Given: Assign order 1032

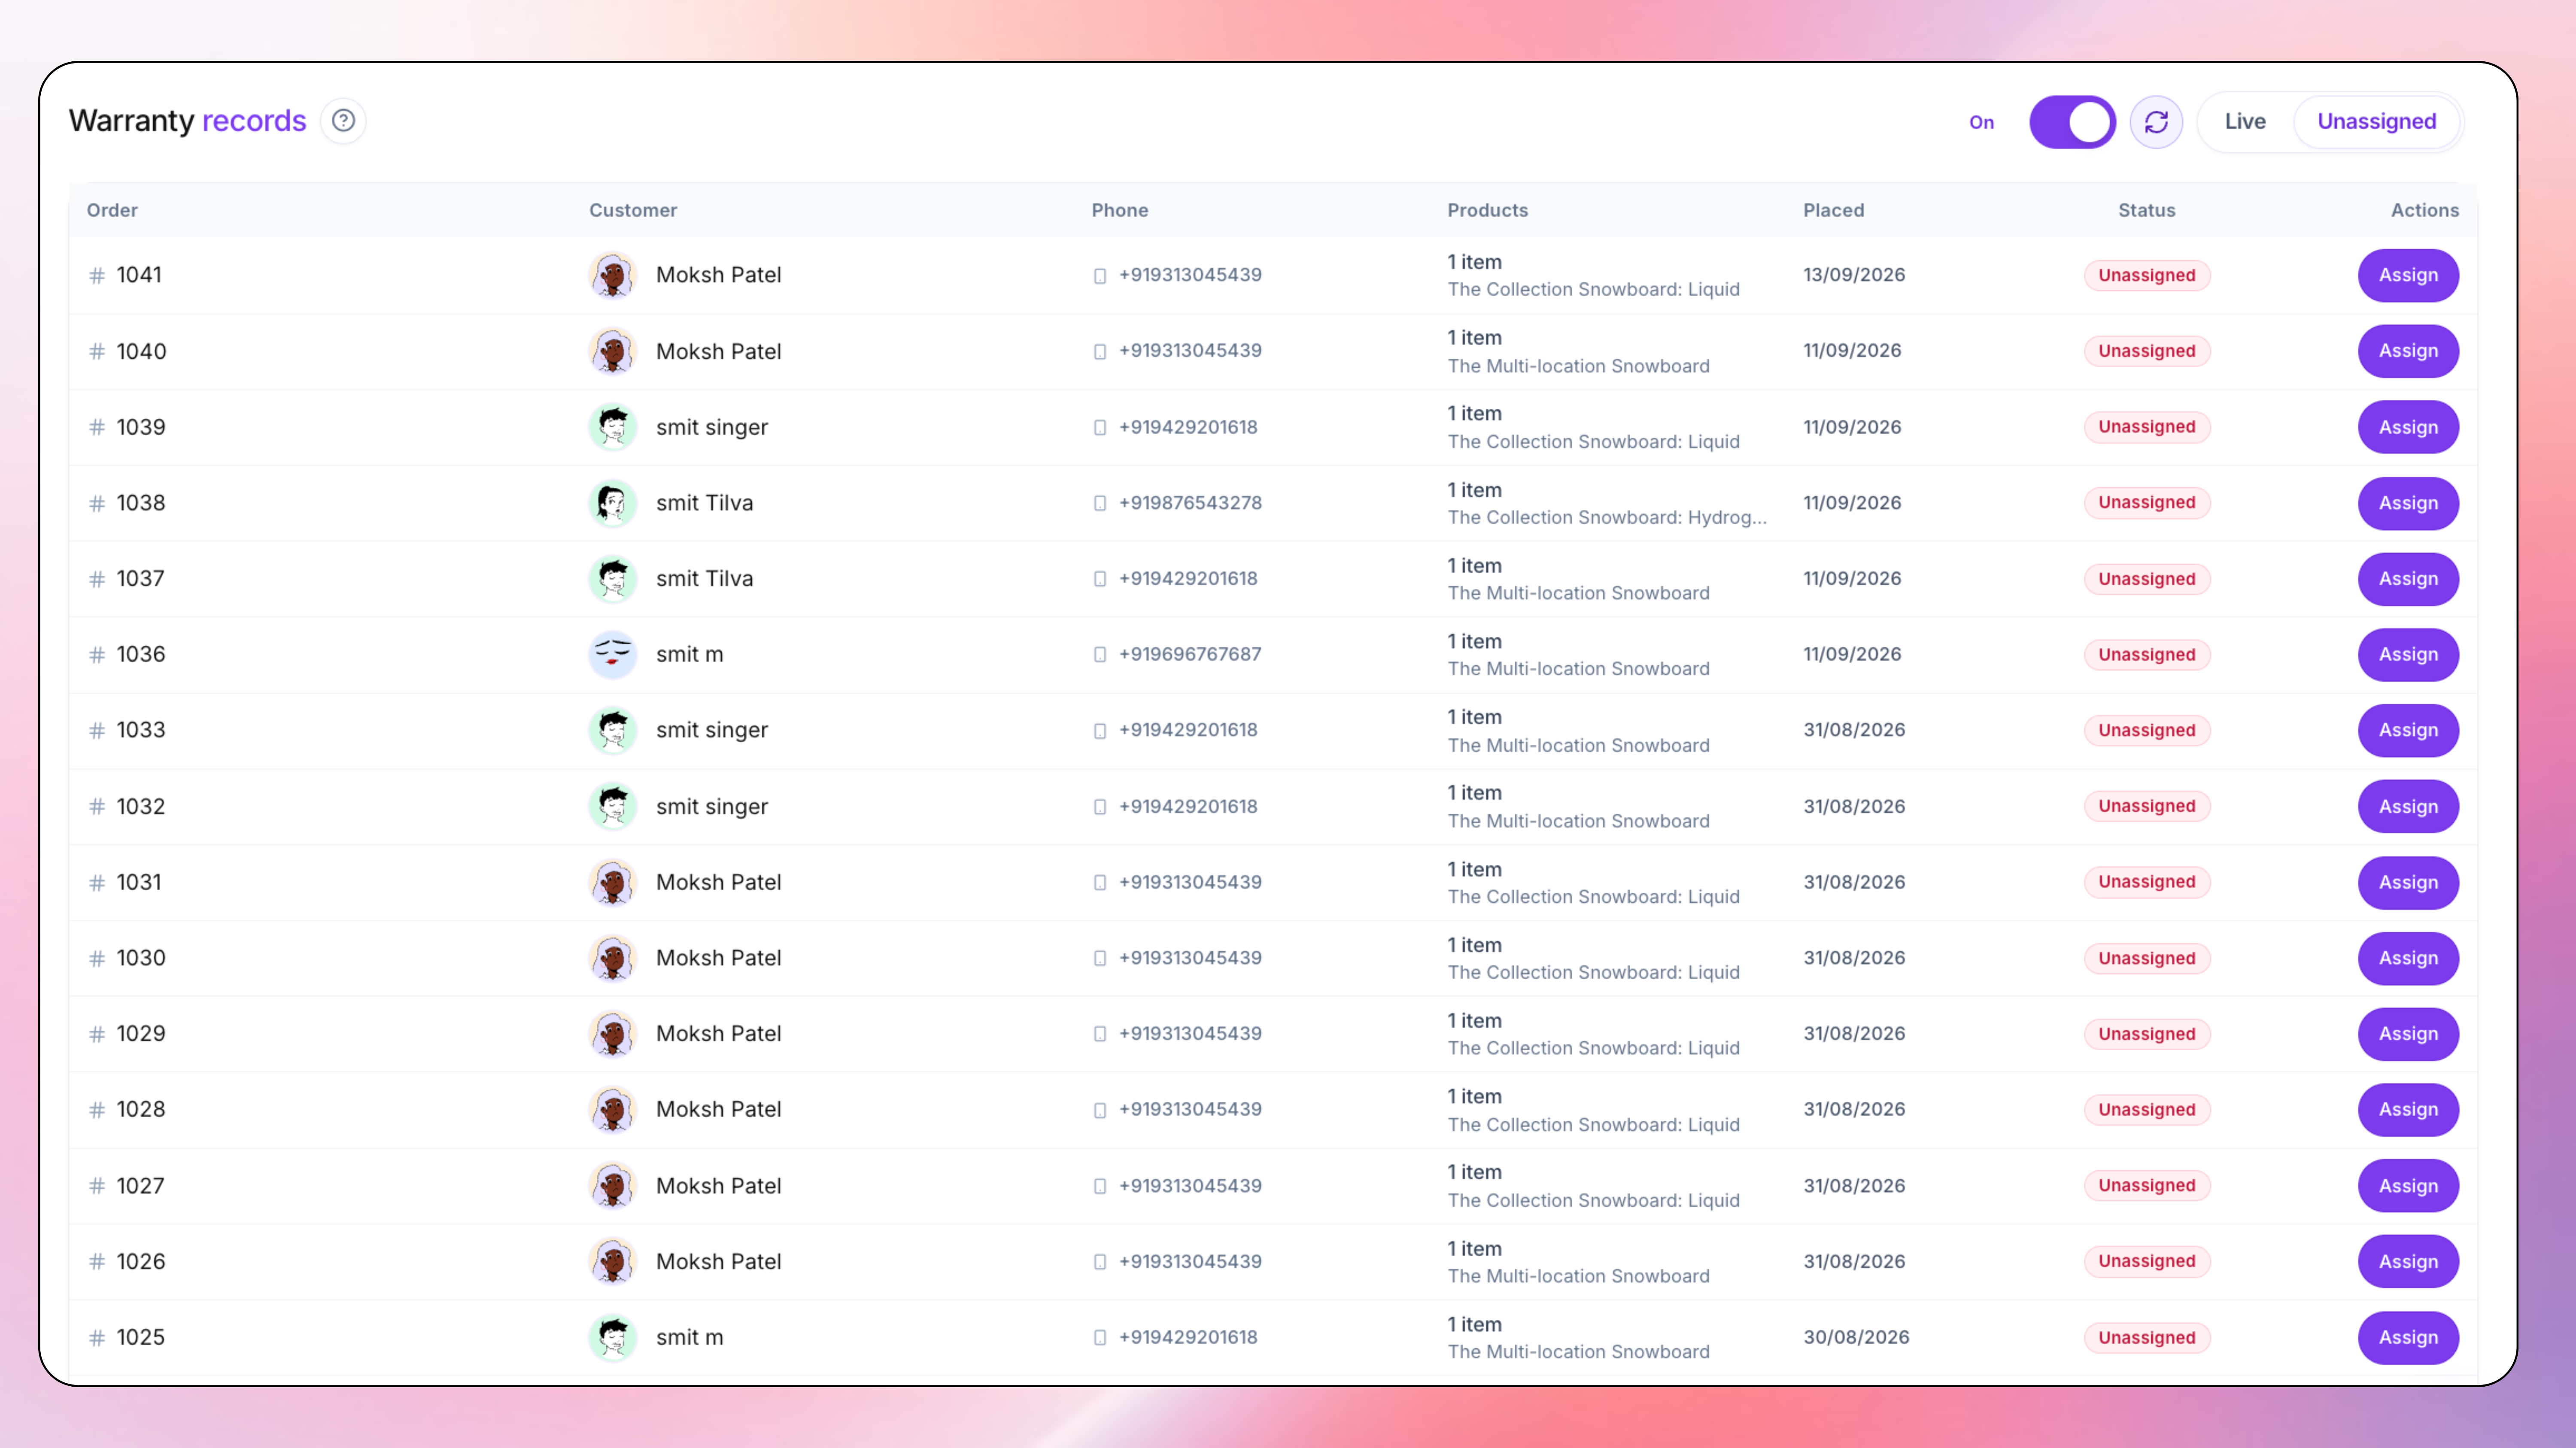Looking at the screenshot, I should (2408, 807).
